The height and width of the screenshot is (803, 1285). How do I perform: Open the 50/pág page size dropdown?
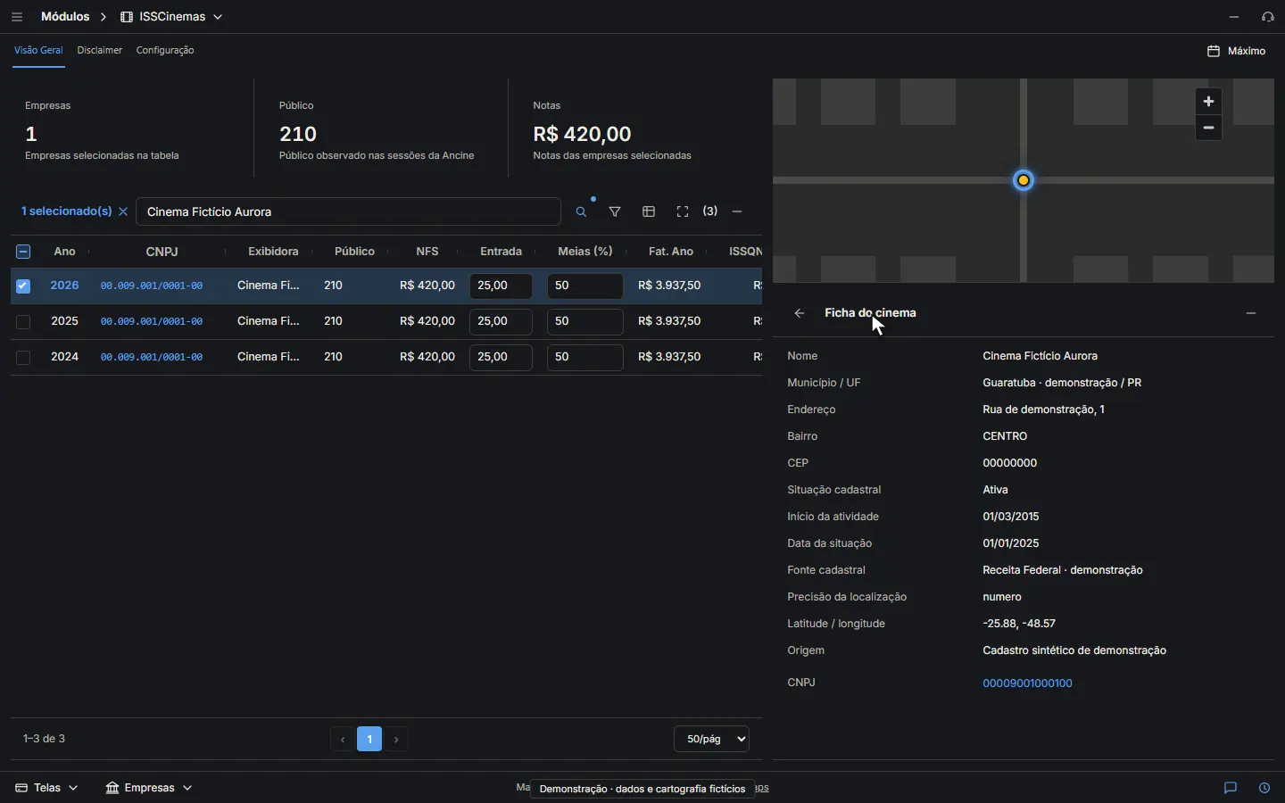tap(711, 740)
